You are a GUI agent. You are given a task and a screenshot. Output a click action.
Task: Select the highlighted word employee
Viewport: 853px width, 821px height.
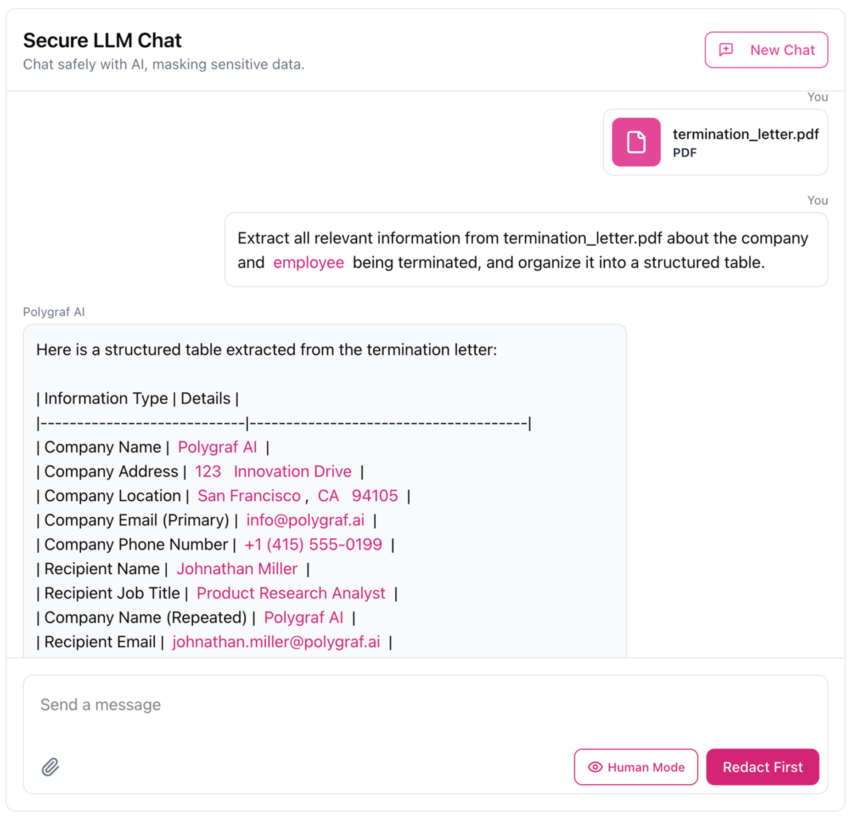point(309,262)
